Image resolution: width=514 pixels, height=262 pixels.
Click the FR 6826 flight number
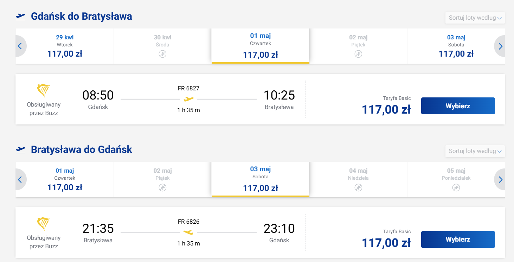click(x=188, y=222)
